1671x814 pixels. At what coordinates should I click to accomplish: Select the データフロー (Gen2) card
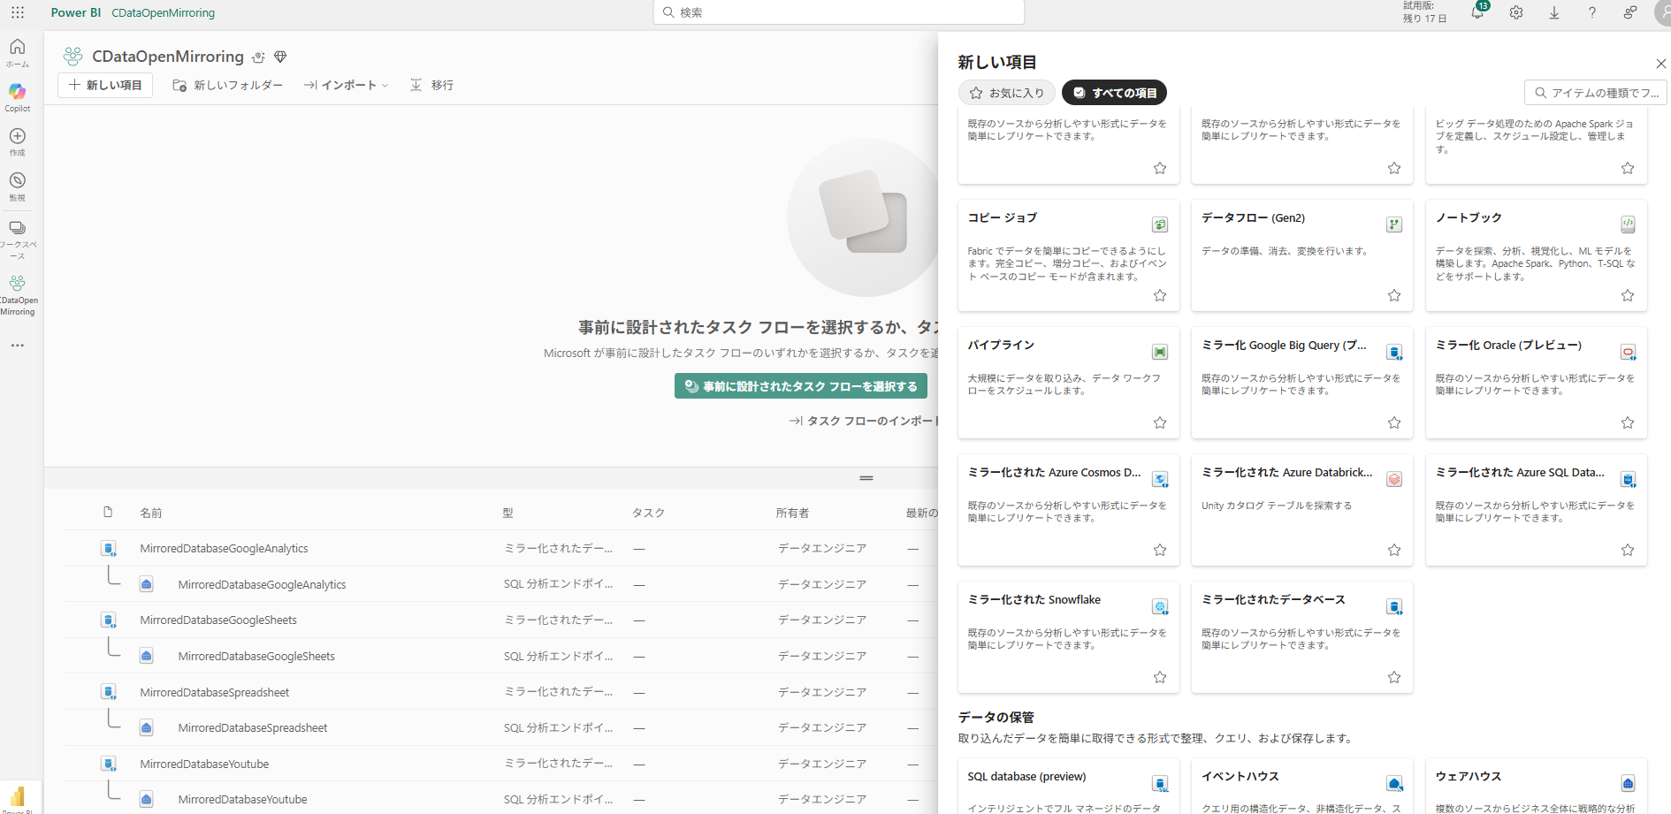tap(1302, 255)
